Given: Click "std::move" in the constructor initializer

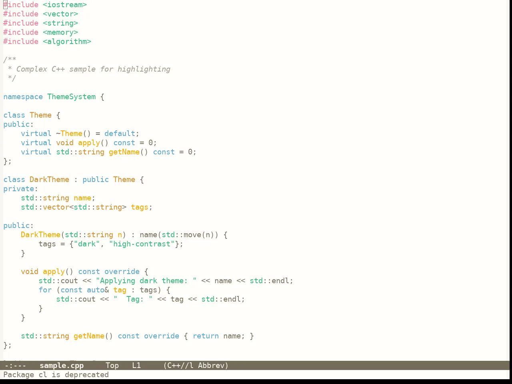Looking at the screenshot, I should (181, 235).
